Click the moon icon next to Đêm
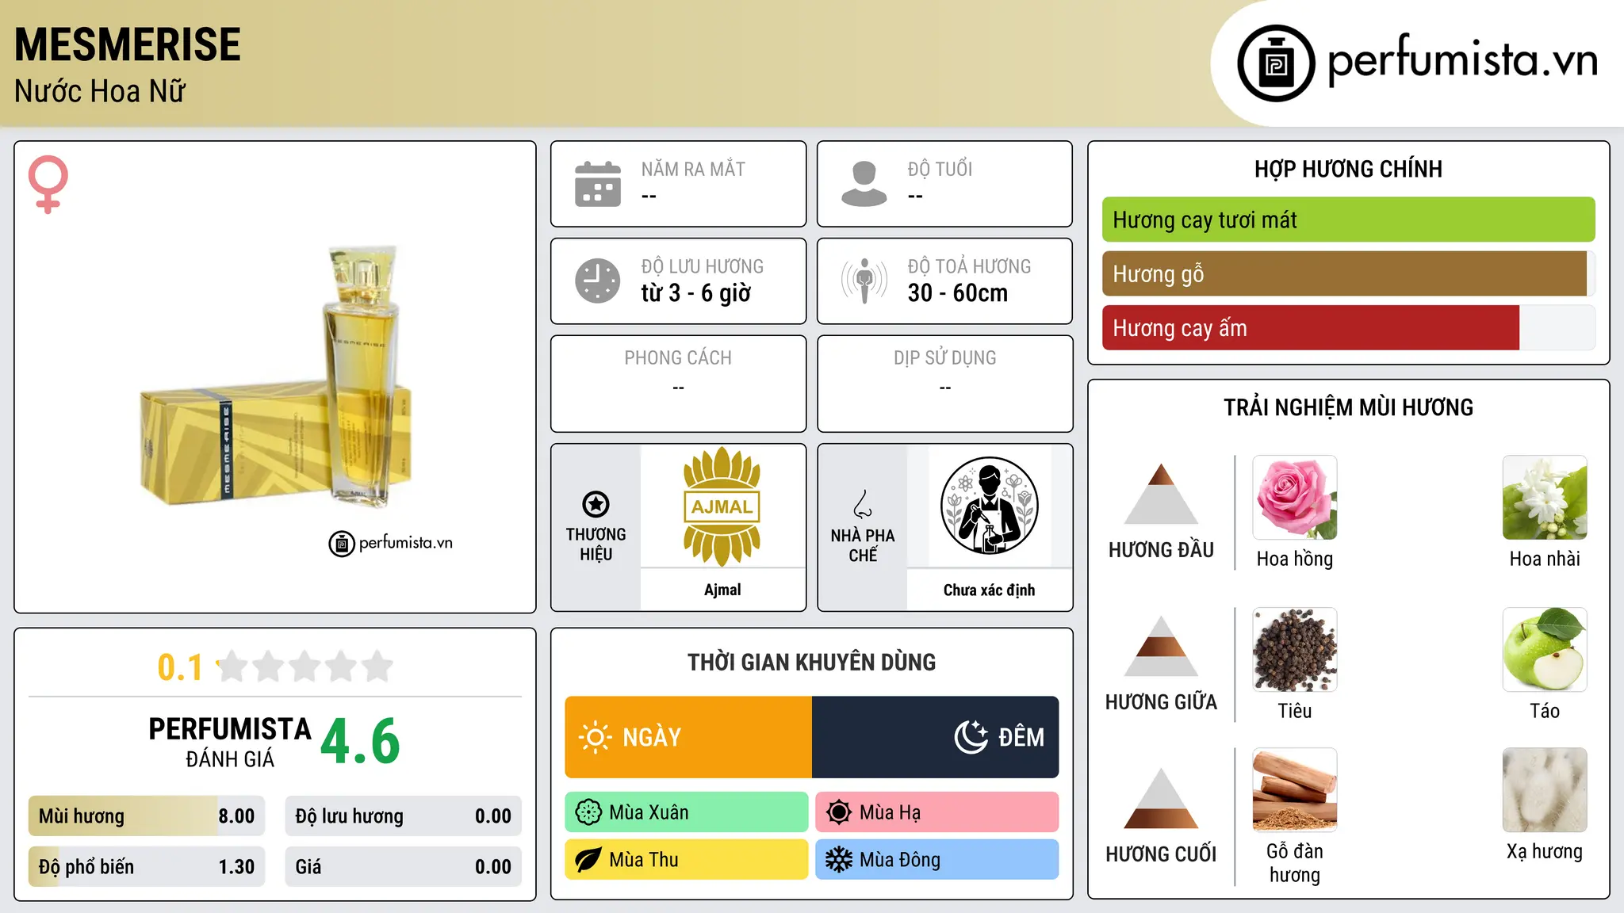This screenshot has width=1624, height=913. pos(971,737)
